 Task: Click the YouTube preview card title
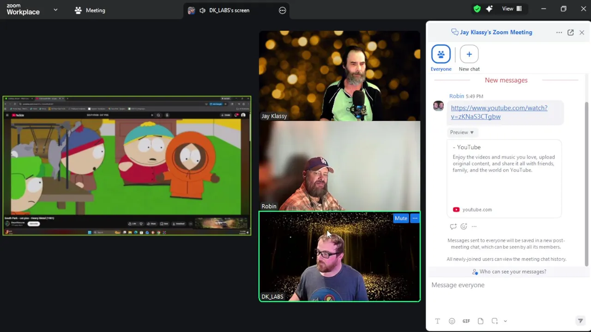466,147
